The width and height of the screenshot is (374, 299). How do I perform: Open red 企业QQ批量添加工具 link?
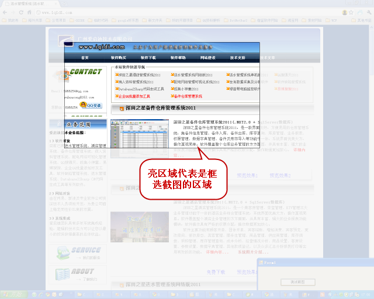point(134,96)
